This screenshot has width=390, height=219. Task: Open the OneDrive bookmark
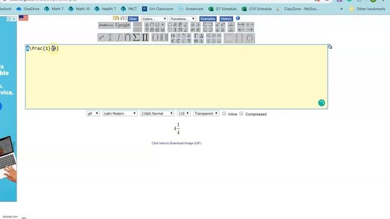28,9
